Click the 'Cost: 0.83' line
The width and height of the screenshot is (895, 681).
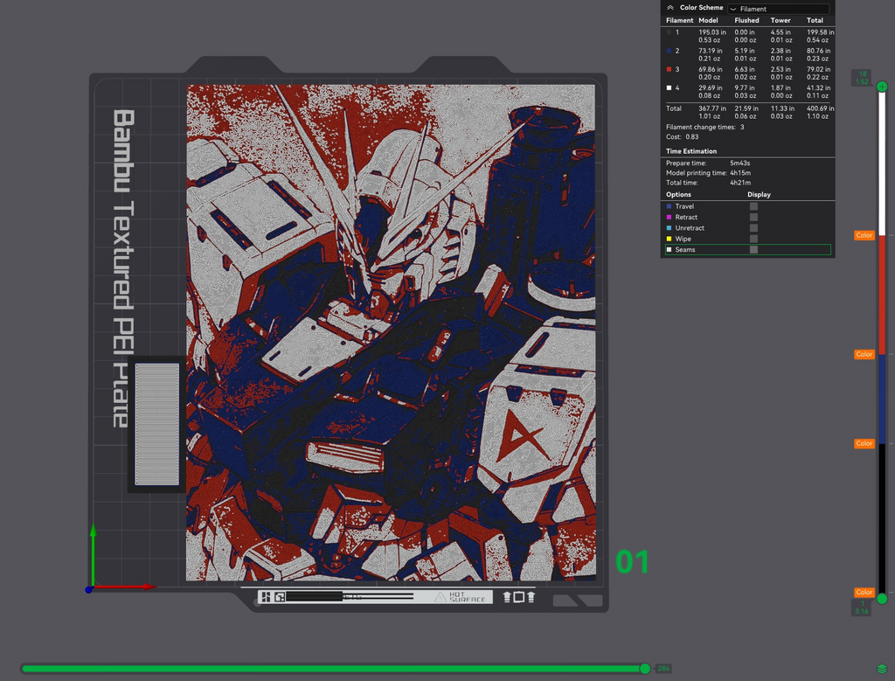(x=682, y=137)
